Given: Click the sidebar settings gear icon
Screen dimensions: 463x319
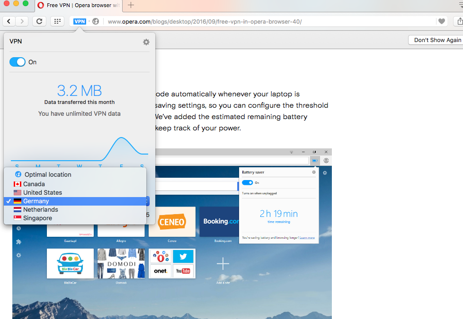Looking at the screenshot, I should point(18,255).
